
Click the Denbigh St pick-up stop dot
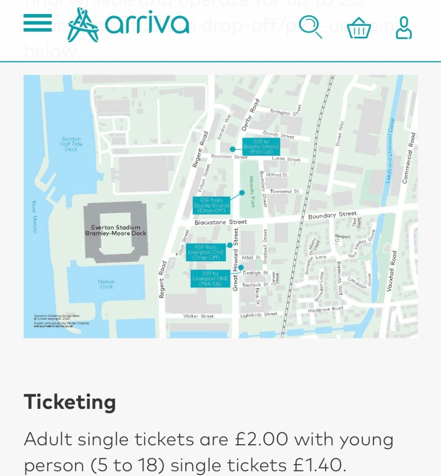pyautogui.click(x=241, y=267)
